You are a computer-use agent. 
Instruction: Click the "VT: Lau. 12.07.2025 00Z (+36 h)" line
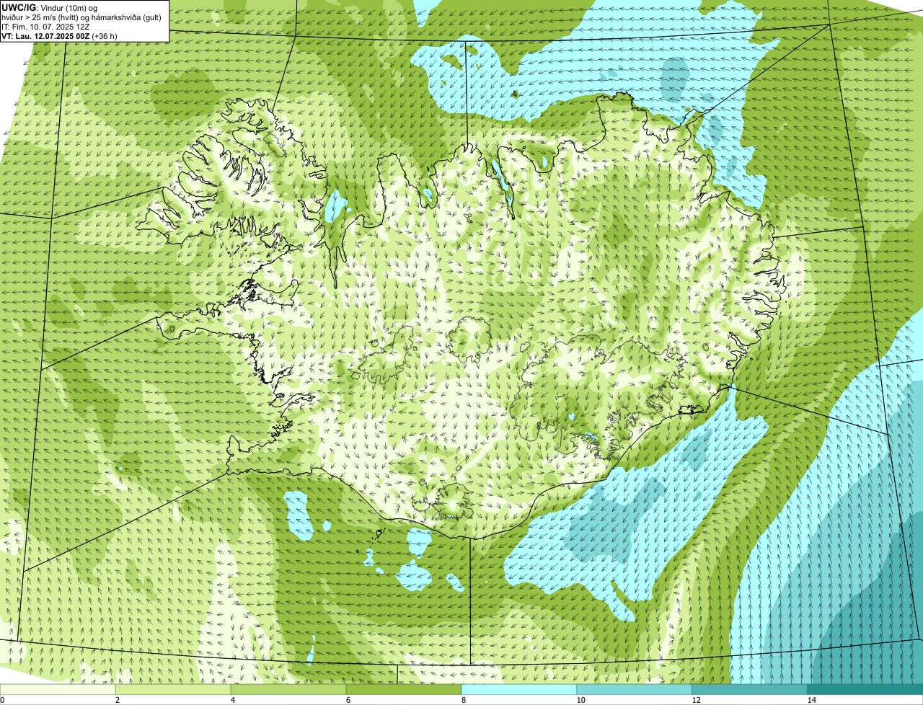click(x=60, y=35)
